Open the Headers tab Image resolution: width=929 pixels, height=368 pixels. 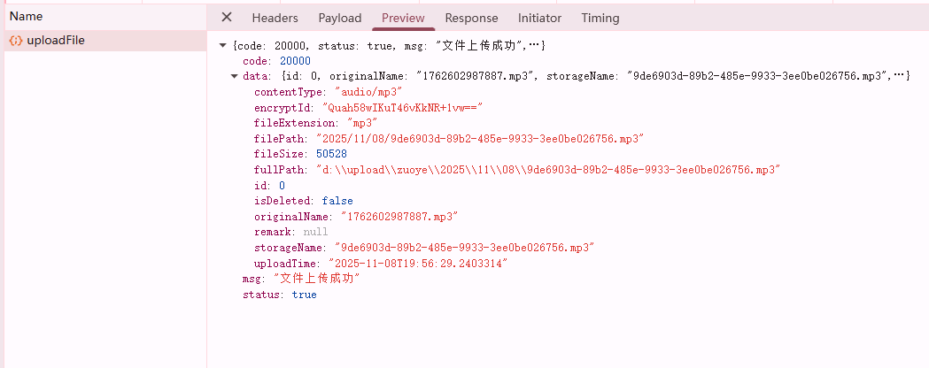(275, 18)
